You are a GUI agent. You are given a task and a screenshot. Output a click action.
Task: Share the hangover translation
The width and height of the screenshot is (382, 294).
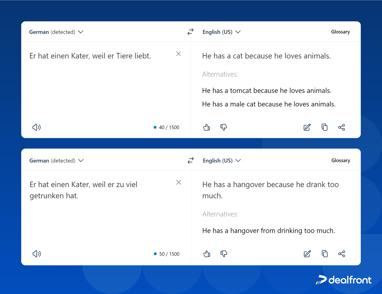point(342,254)
